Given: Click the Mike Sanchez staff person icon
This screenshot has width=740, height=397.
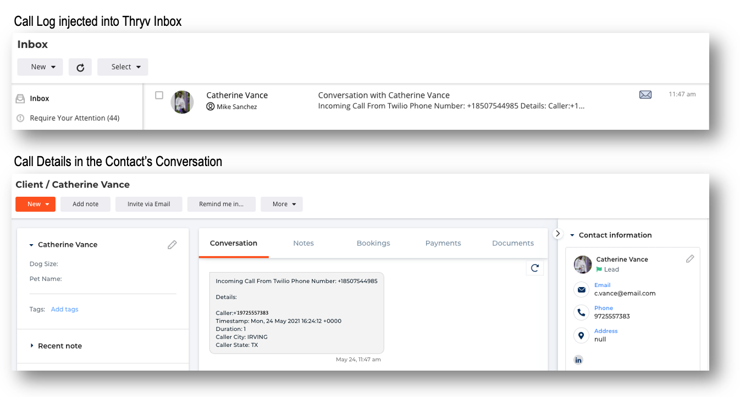Looking at the screenshot, I should 210,106.
